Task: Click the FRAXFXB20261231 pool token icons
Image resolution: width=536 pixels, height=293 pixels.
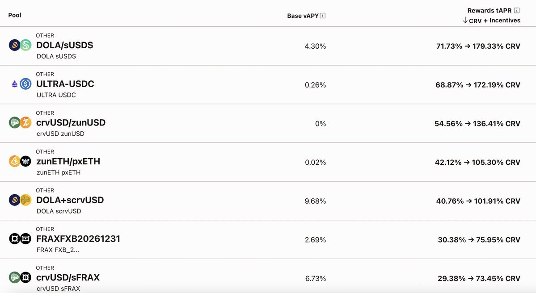Action: [x=21, y=239]
